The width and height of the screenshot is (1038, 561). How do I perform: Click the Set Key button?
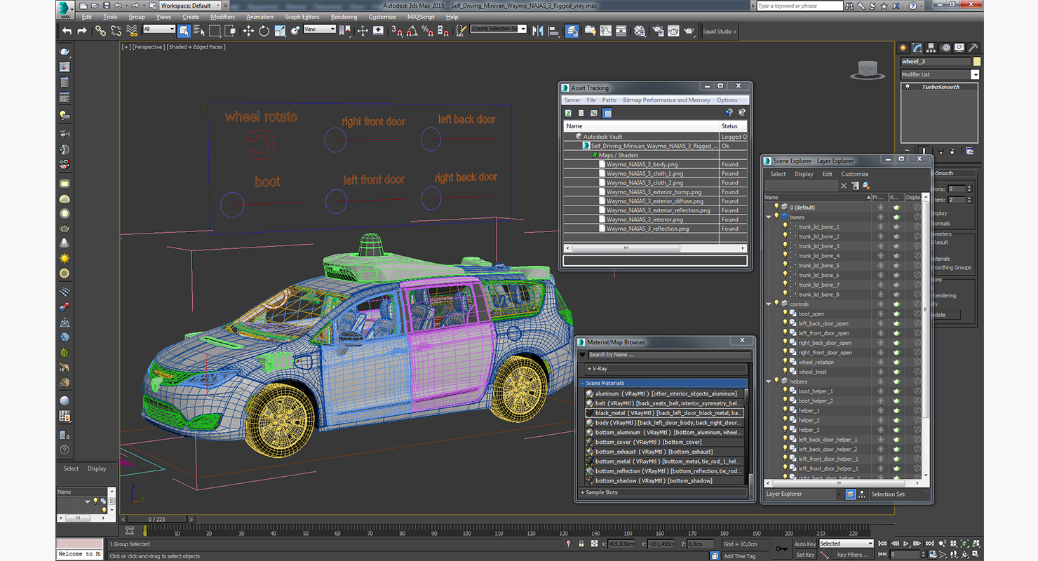(x=805, y=555)
